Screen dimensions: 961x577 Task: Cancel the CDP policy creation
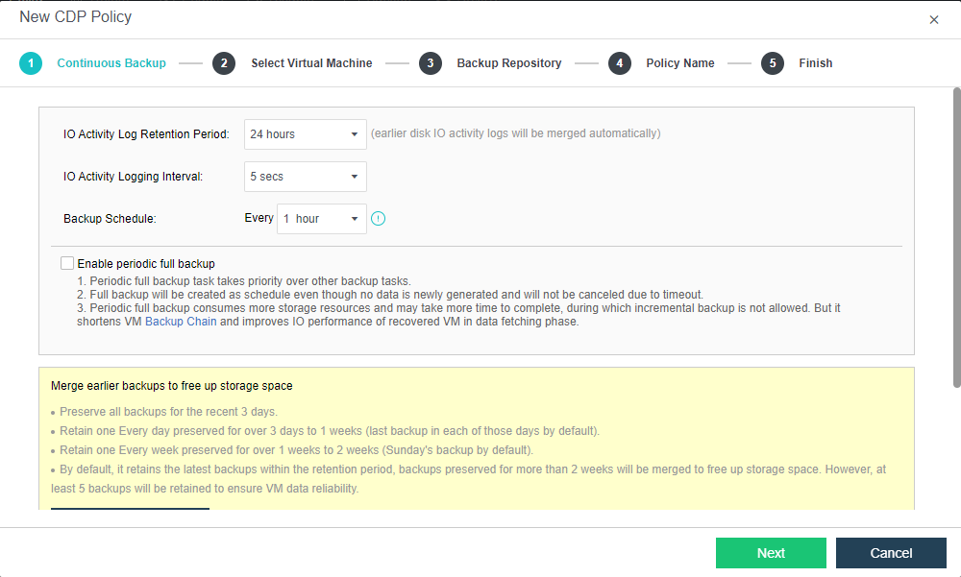891,553
